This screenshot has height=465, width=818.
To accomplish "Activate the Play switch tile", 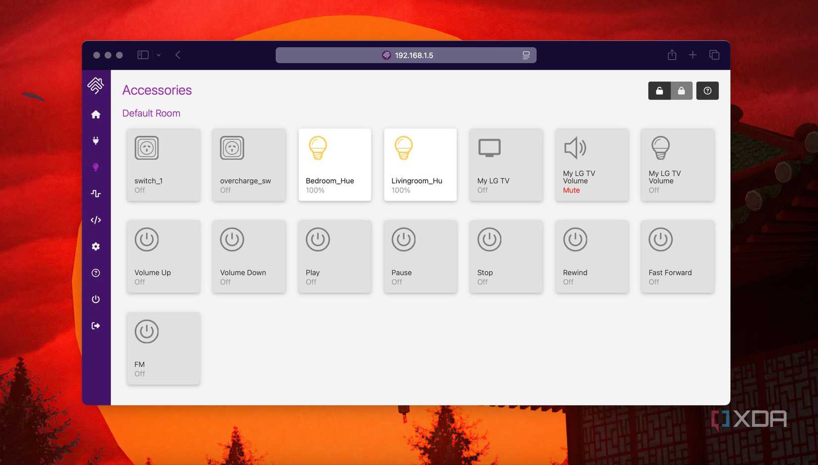I will (x=335, y=256).
